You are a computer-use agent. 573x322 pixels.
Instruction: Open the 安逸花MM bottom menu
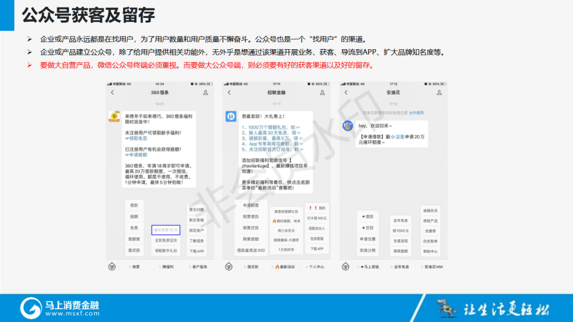[433, 267]
